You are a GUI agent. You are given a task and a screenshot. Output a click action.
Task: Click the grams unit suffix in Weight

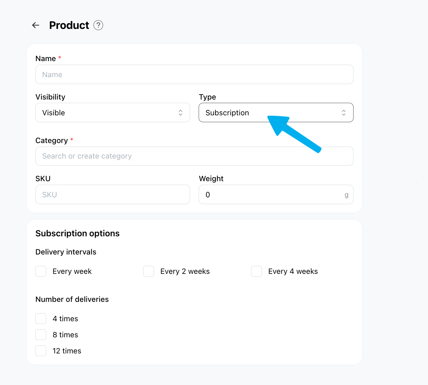(x=346, y=195)
